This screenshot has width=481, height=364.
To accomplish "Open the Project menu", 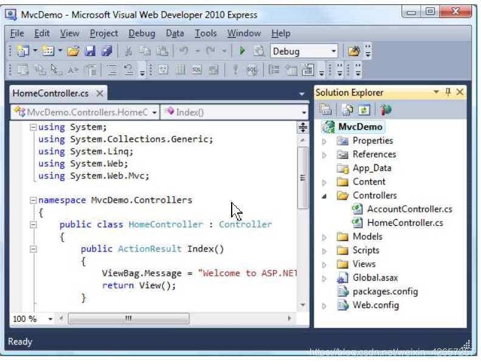I will pyautogui.click(x=104, y=33).
